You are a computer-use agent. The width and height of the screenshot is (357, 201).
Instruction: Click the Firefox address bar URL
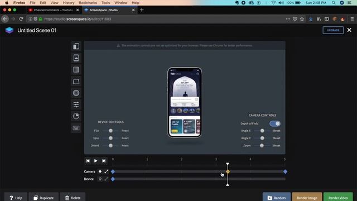pos(78,19)
